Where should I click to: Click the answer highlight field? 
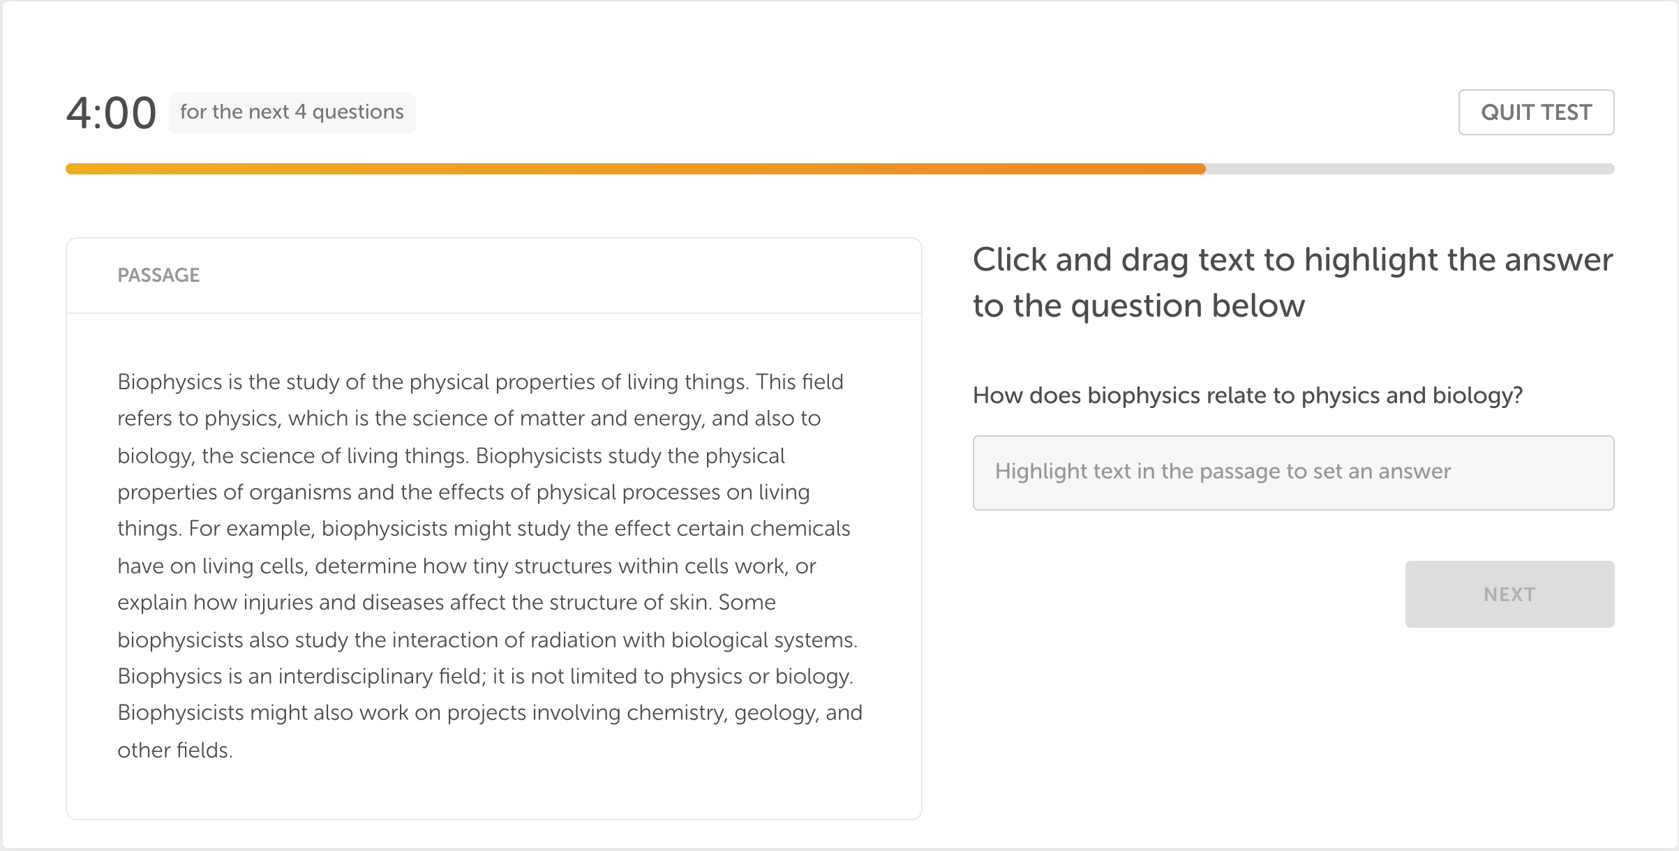1294,473
